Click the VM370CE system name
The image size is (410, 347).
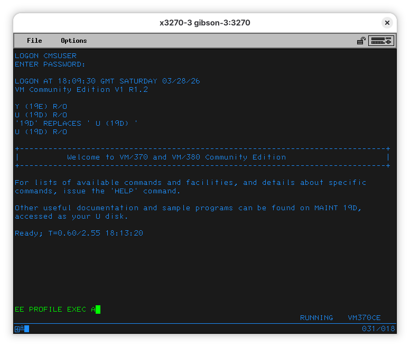364,318
